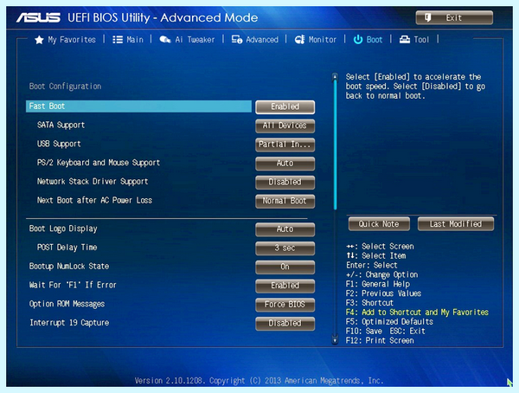The height and width of the screenshot is (393, 519).
Task: Click the F10: Save ESC: Exit hint
Action: tap(385, 331)
